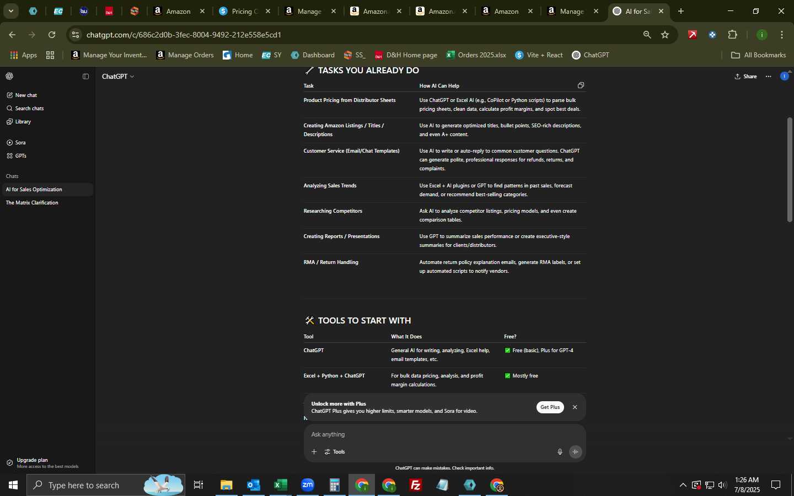Open the Orders 2025.xlsx bookmark
Screen dimensions: 794x496
(476, 55)
